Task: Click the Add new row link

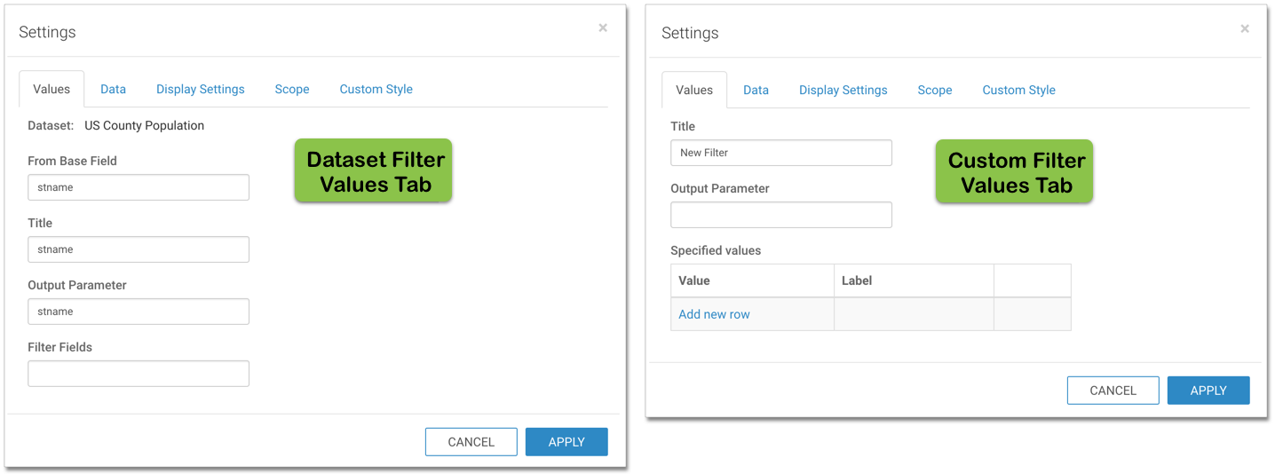Action: click(714, 314)
